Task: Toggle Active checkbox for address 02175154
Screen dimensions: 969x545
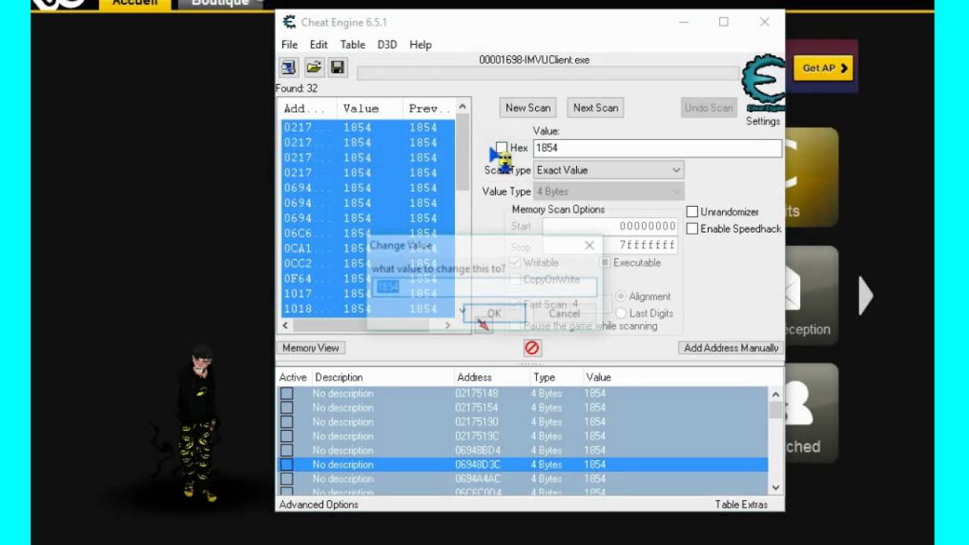Action: [287, 408]
